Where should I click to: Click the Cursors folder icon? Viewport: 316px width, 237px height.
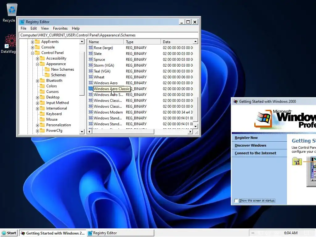42,91
